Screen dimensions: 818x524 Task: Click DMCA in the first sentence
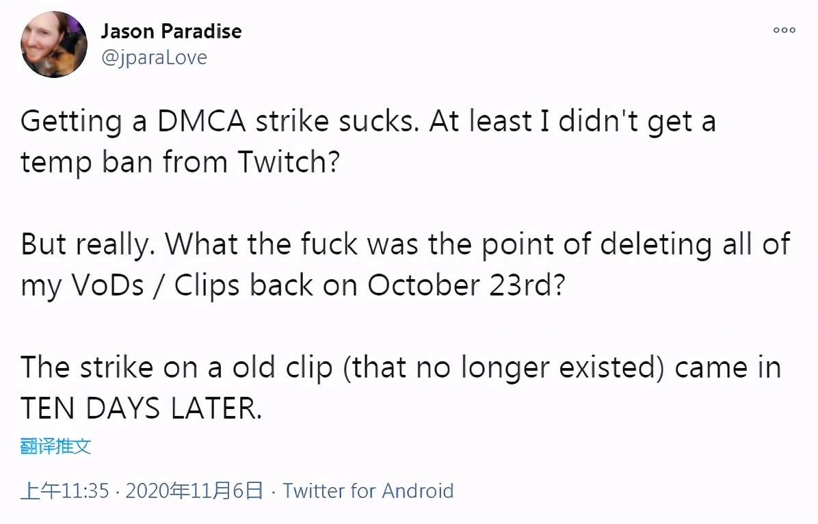point(200,120)
